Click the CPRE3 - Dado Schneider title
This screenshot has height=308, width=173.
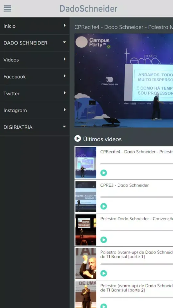124,185
